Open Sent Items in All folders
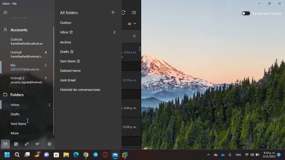Image resolution: width=285 pixels, height=160 pixels. coord(88,61)
